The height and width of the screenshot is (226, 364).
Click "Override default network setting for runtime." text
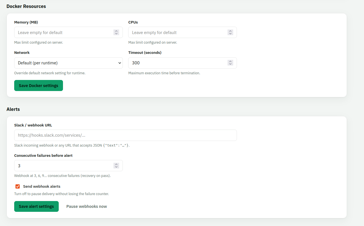pos(50,73)
